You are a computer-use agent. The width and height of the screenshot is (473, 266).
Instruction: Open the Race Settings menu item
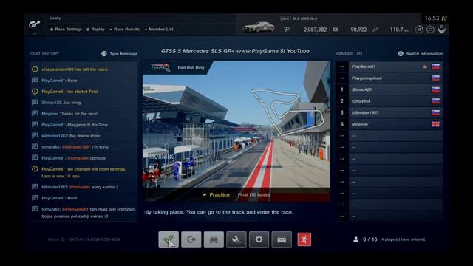point(66,30)
